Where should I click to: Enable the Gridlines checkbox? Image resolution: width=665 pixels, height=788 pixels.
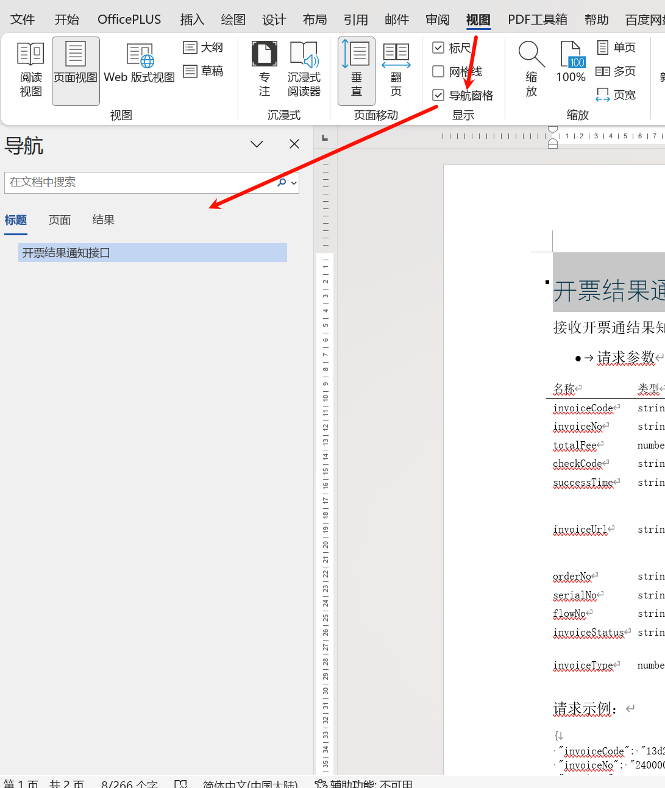[x=438, y=71]
